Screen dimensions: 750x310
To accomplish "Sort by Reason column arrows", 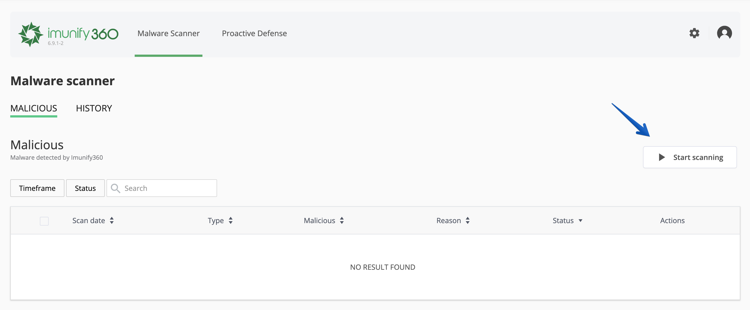I will (x=468, y=221).
